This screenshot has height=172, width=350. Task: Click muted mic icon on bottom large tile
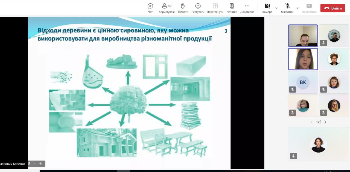(x=293, y=156)
